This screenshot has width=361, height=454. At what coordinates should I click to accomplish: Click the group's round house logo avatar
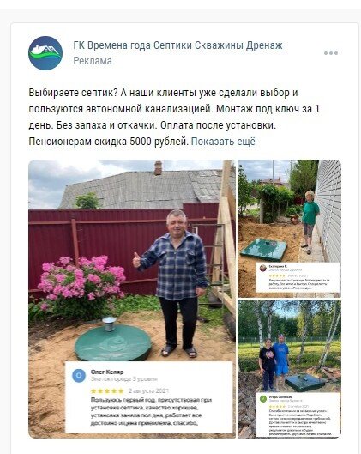click(45, 53)
